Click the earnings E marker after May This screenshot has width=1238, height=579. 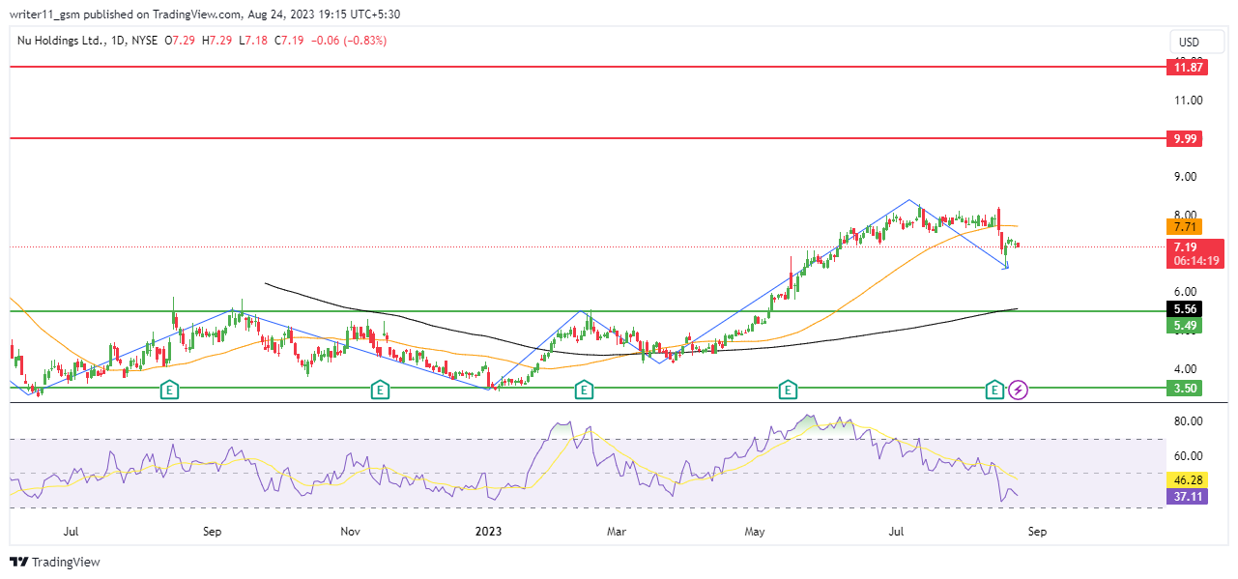(x=789, y=390)
